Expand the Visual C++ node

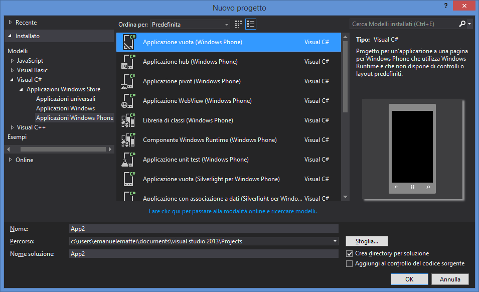point(12,127)
